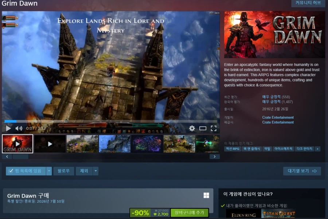Image resolution: width=328 pixels, height=219 pixels.
Task: Click sale end date 2026년 7월 10일 text
Action: click(51, 202)
